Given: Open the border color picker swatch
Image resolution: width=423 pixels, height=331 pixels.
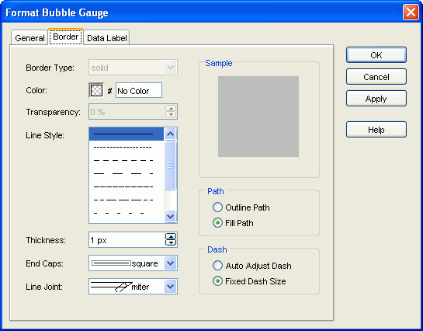Looking at the screenshot, I should (96, 90).
